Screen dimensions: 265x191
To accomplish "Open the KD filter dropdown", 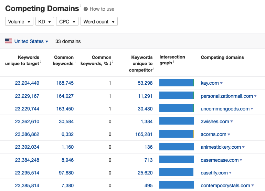I will tap(45, 21).
